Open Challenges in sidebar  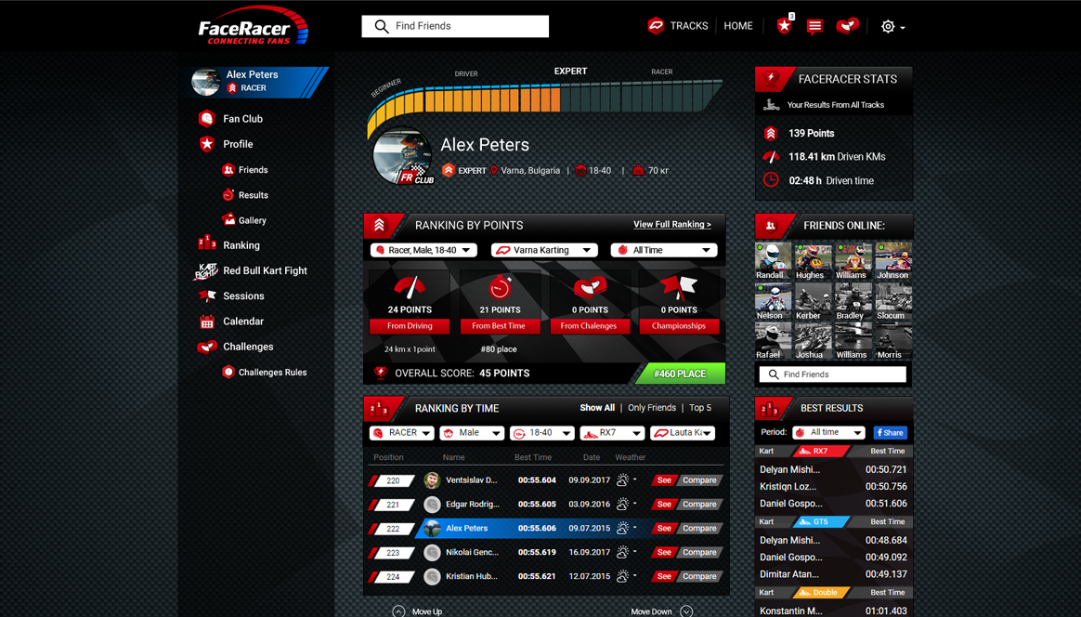[248, 347]
